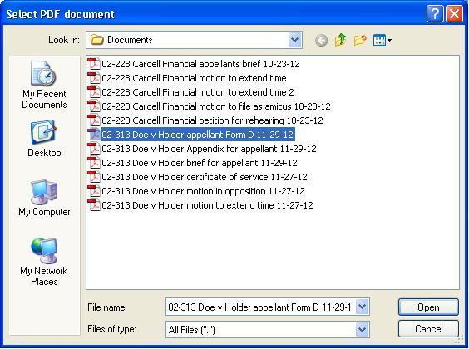469x349 pixels.
Task: Select '02-228 Cardell Financial motion to extend time 2'
Action: click(x=198, y=92)
